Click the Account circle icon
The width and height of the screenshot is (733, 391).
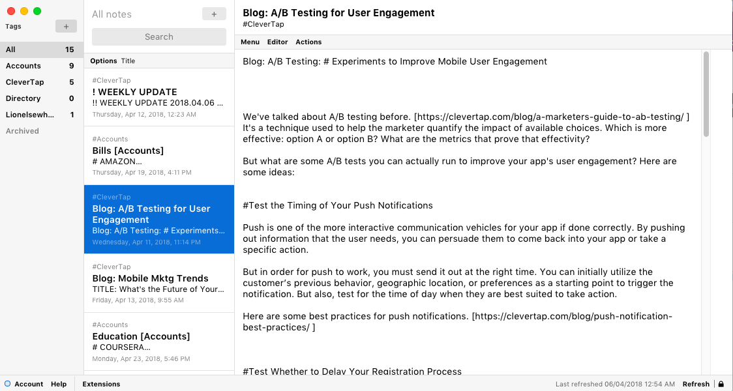pyautogui.click(x=7, y=384)
